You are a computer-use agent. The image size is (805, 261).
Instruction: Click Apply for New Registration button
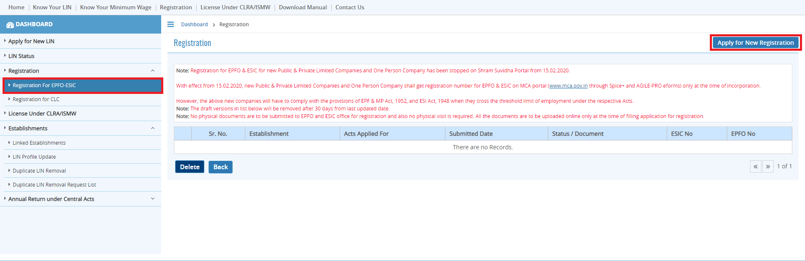pyautogui.click(x=755, y=43)
